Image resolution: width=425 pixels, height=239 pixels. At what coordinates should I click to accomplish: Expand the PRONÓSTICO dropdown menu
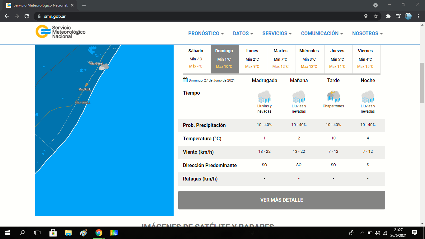click(206, 33)
